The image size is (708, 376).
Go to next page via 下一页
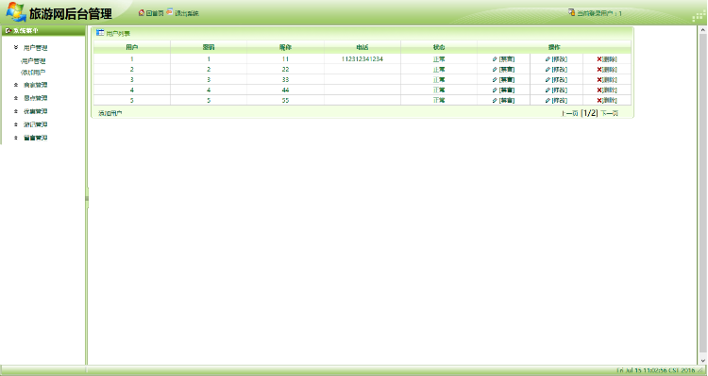click(609, 113)
